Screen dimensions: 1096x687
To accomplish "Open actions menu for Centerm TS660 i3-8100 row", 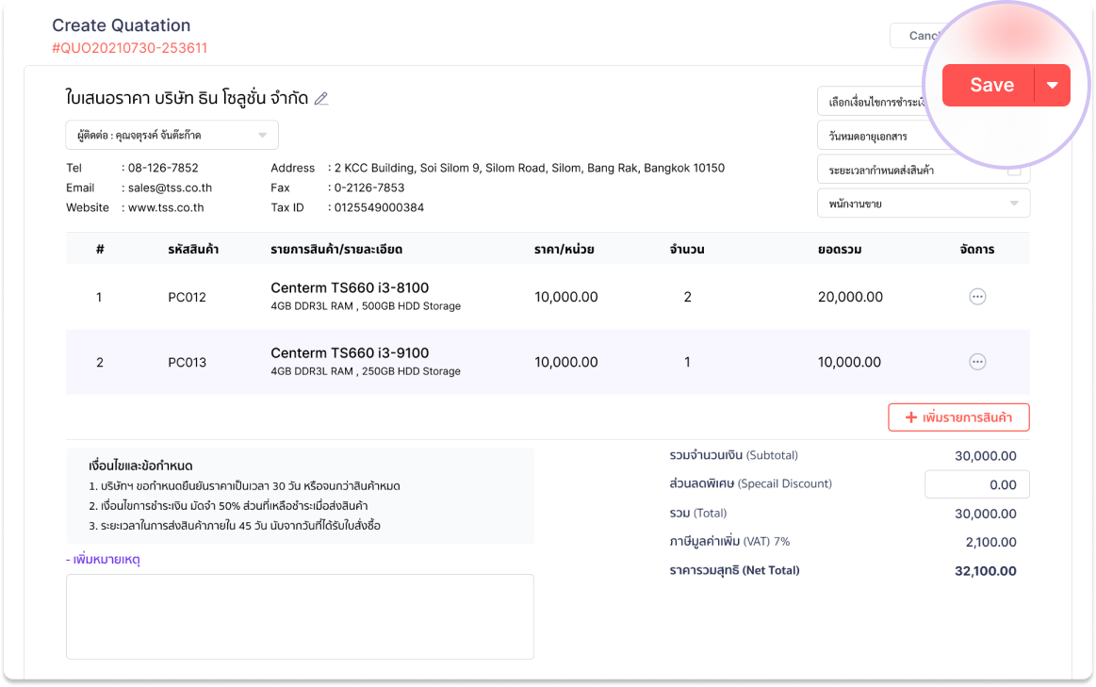I will 977,297.
